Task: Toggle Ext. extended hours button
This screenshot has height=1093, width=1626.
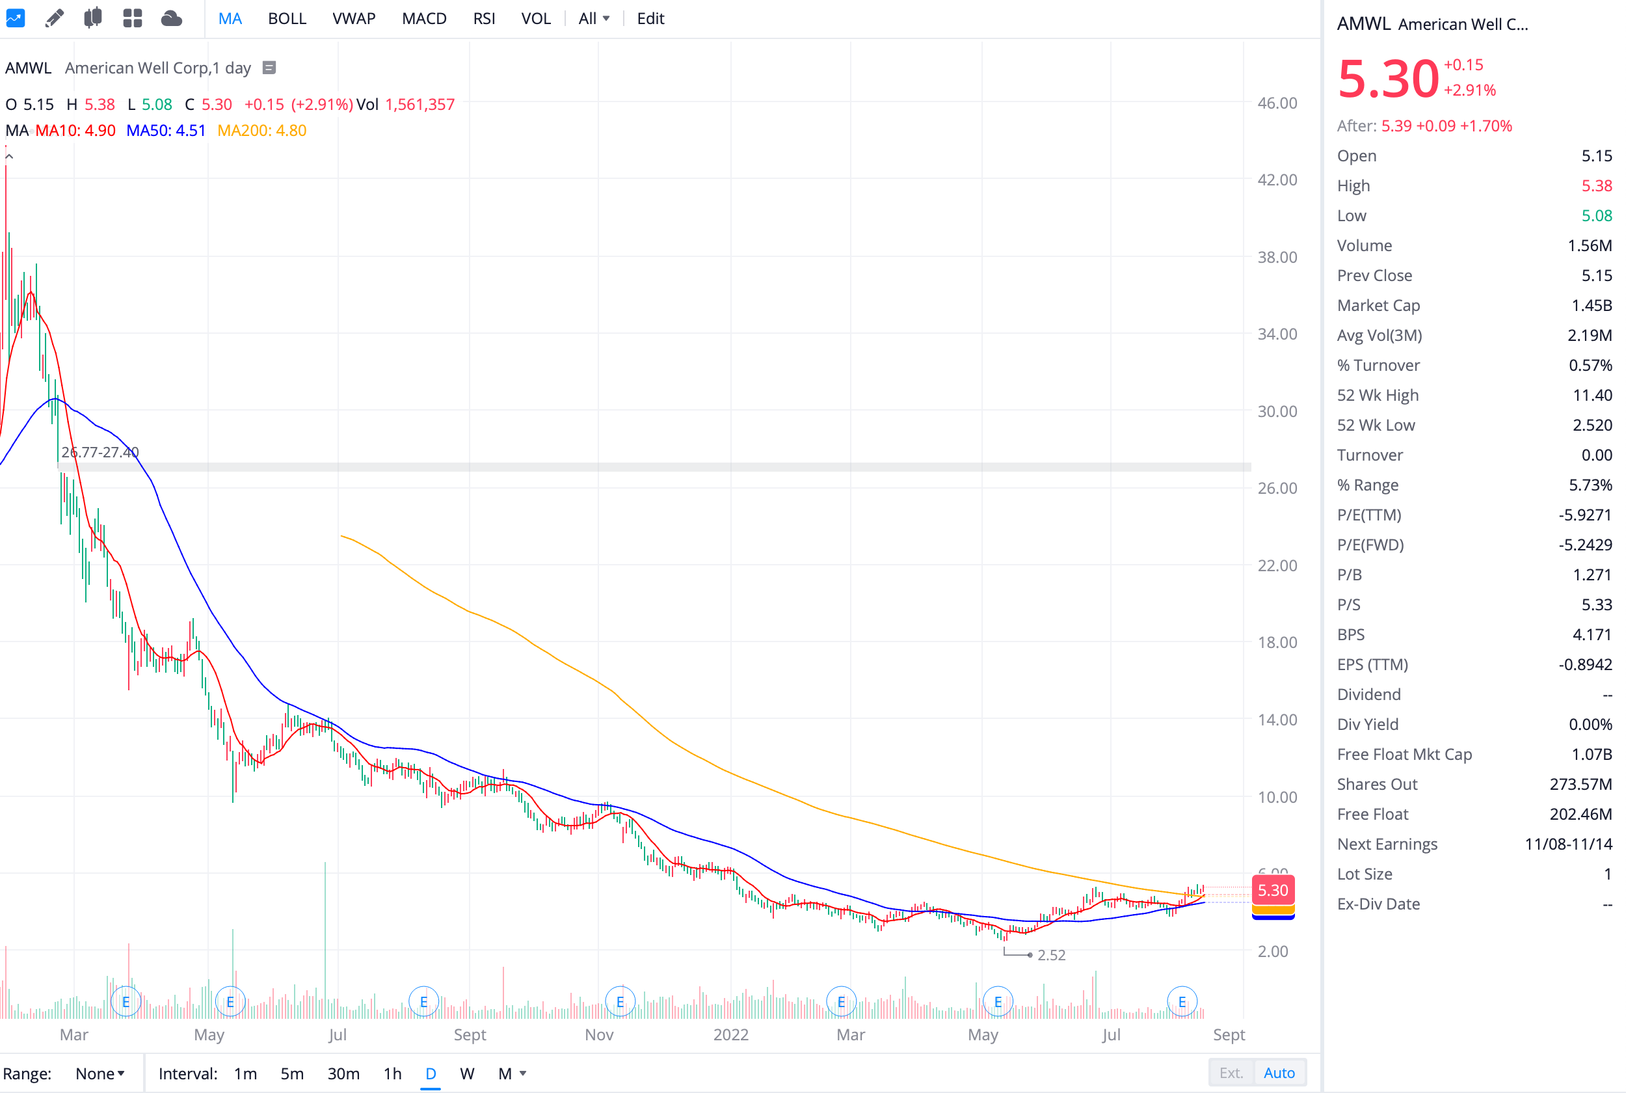Action: point(1231,1073)
